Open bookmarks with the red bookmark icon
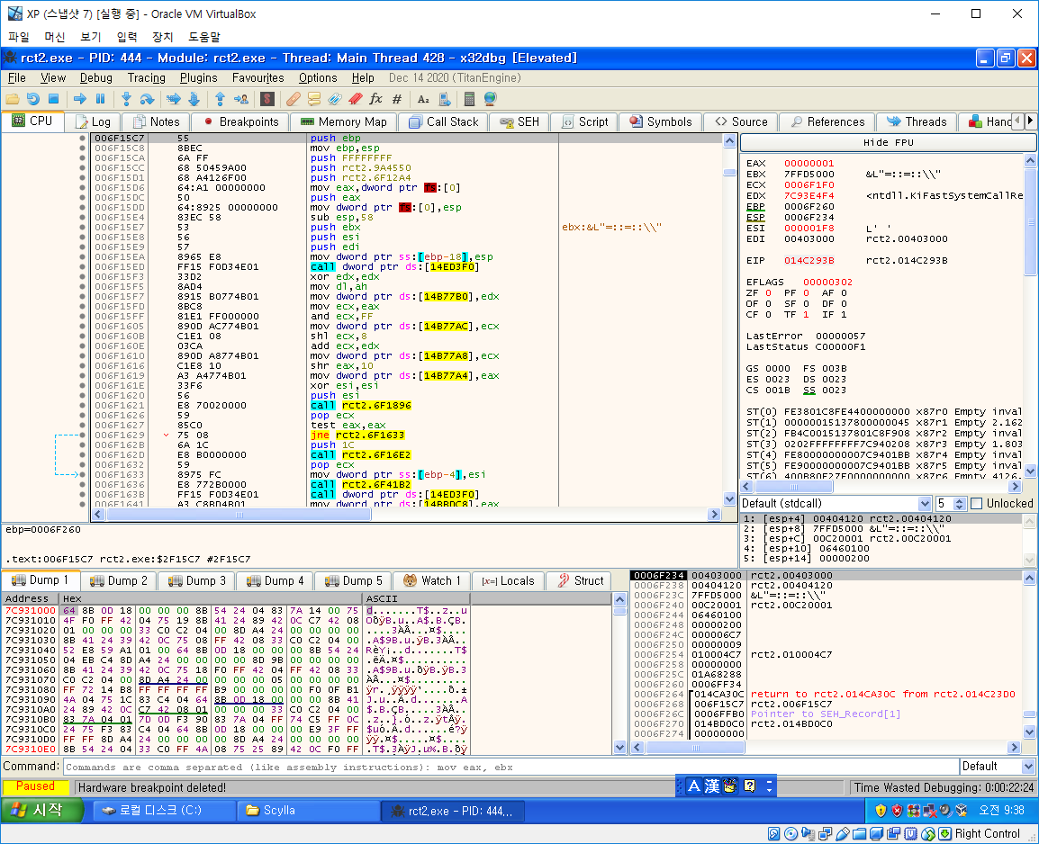This screenshot has height=844, width=1039. coord(355,99)
